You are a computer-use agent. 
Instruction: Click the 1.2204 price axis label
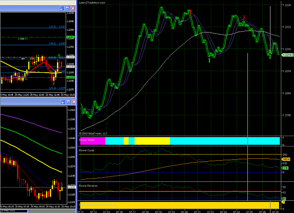pos(286,93)
